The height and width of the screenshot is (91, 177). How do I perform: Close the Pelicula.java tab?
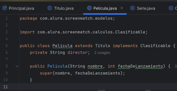pos(122,8)
